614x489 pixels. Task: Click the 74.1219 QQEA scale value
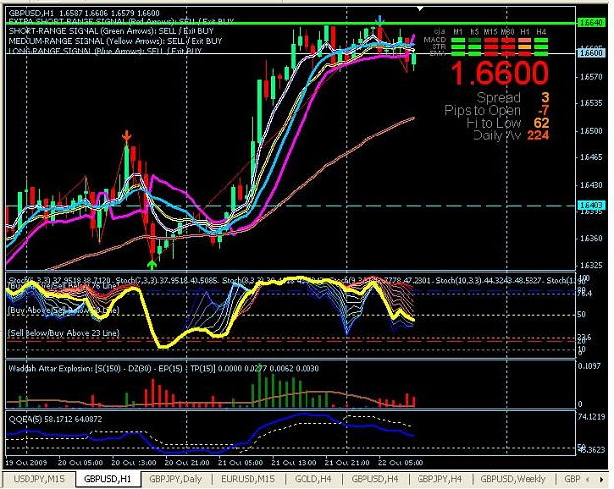click(x=591, y=417)
